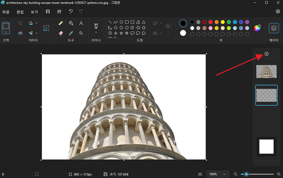
Task: Select the tower layer thumbnail
Action: (x=266, y=71)
